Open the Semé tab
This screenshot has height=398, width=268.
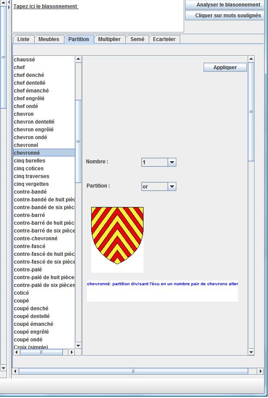137,39
